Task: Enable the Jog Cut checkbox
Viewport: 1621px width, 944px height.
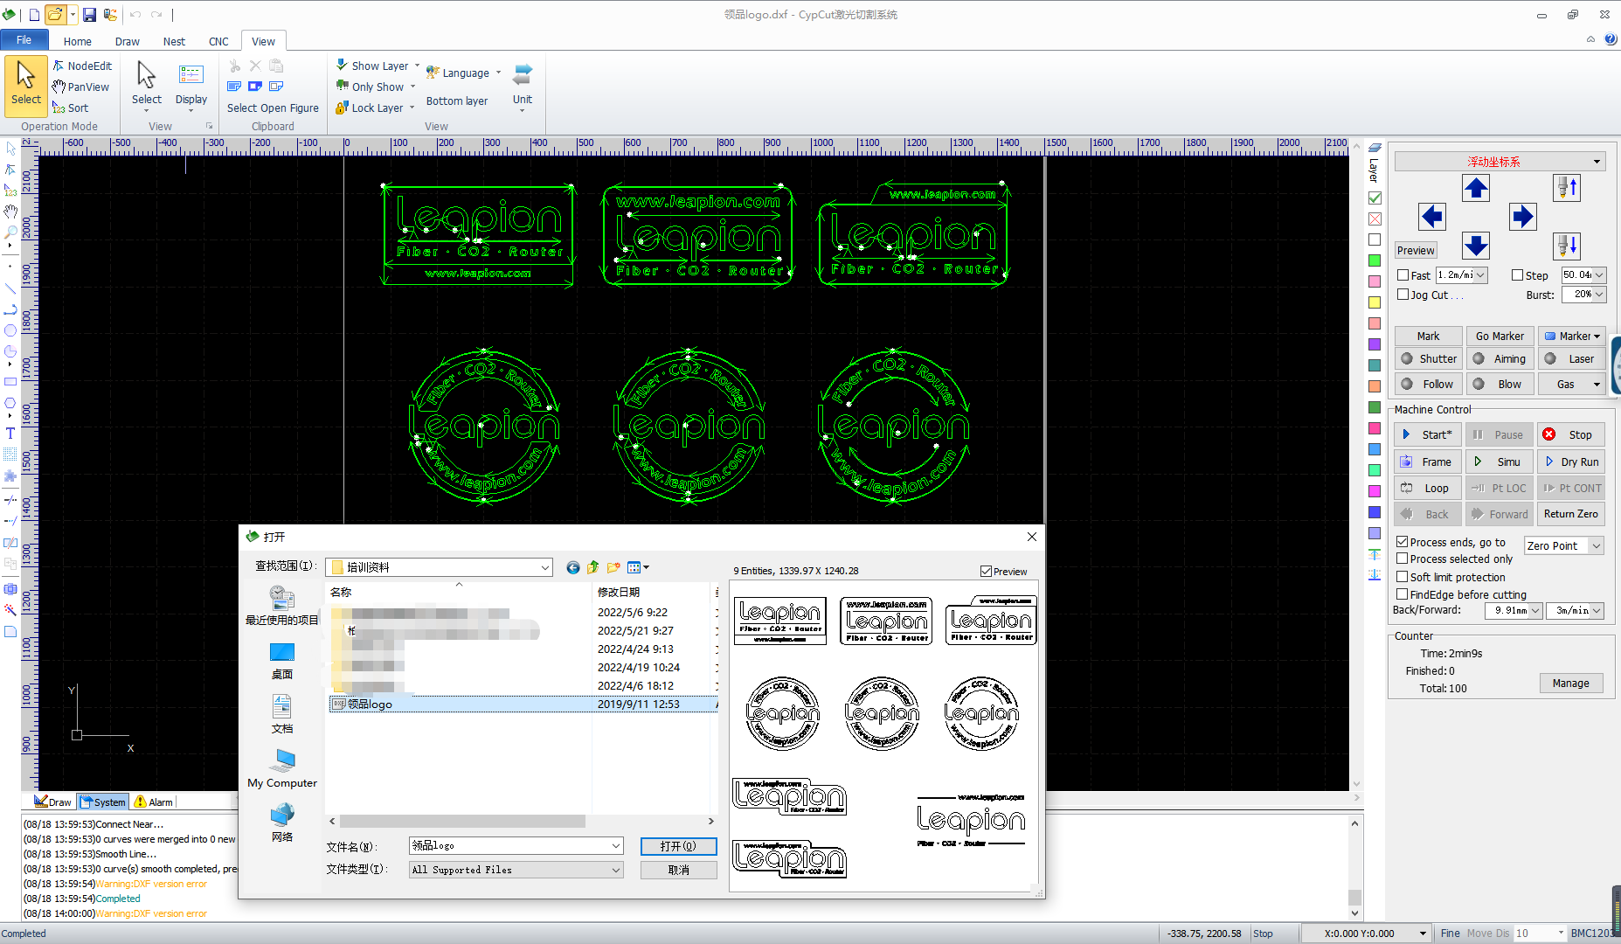Action: point(1403,295)
